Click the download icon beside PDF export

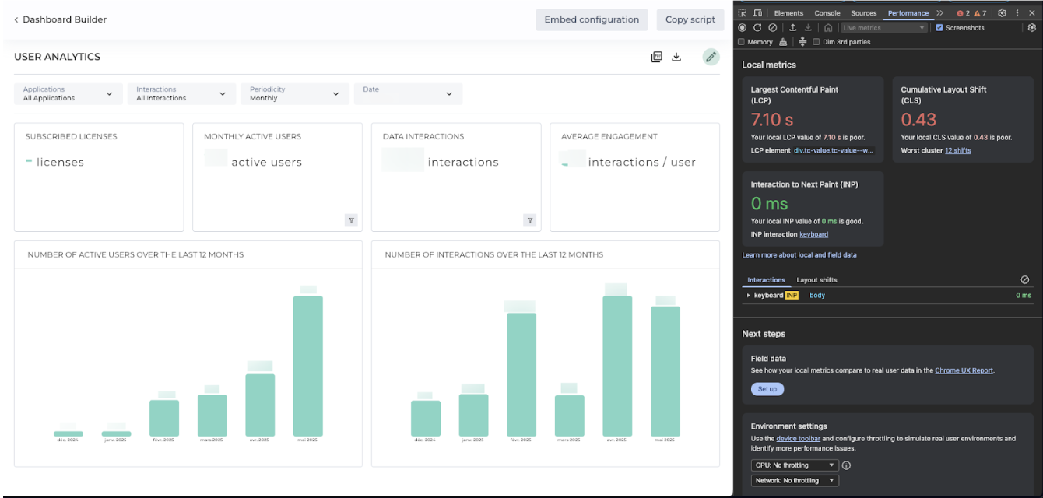(676, 57)
